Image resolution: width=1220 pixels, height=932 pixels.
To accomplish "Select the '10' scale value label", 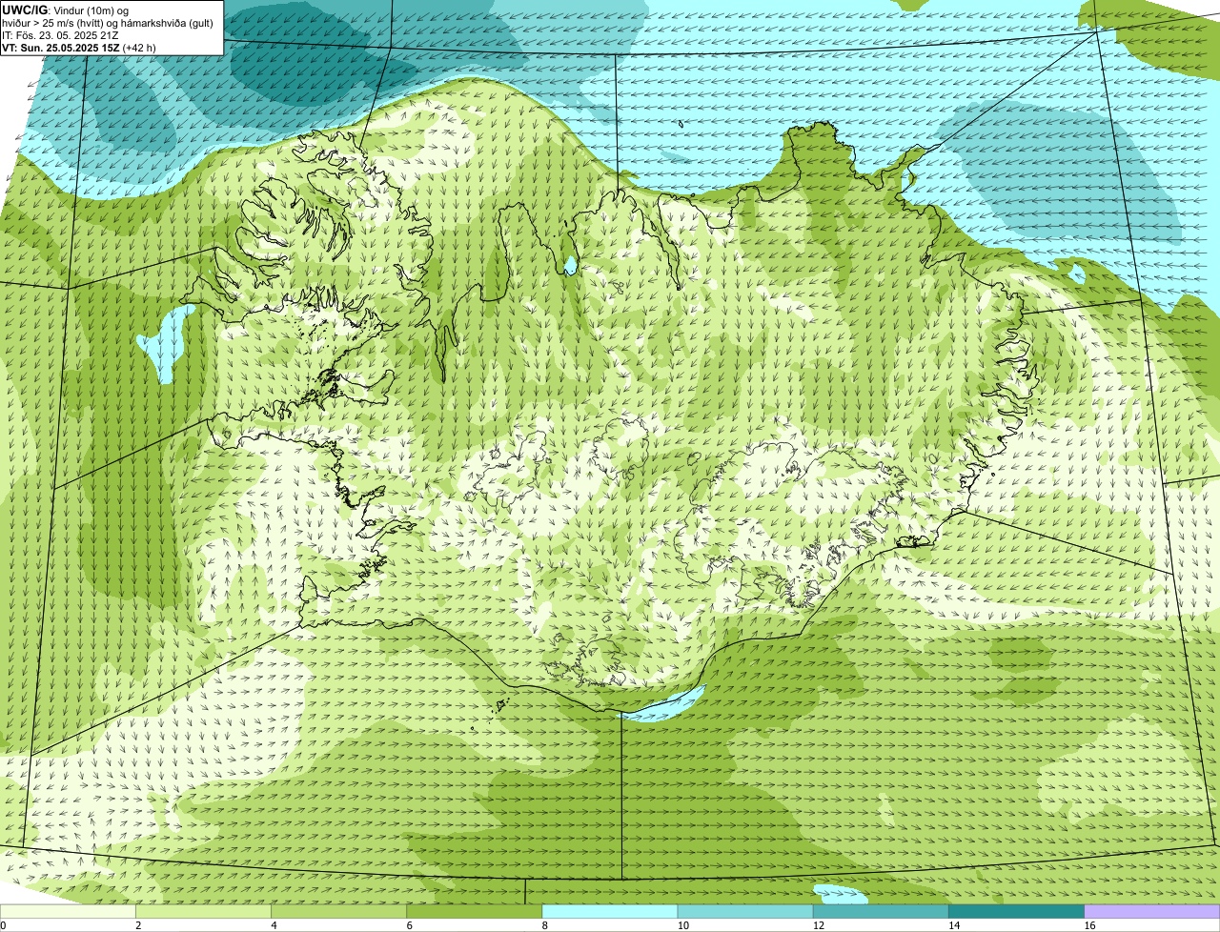I will [x=682, y=925].
